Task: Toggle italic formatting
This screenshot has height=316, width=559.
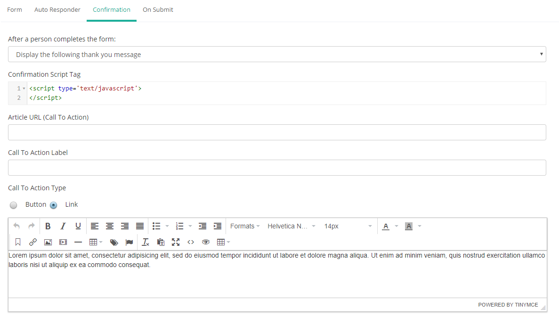Action: 63,226
